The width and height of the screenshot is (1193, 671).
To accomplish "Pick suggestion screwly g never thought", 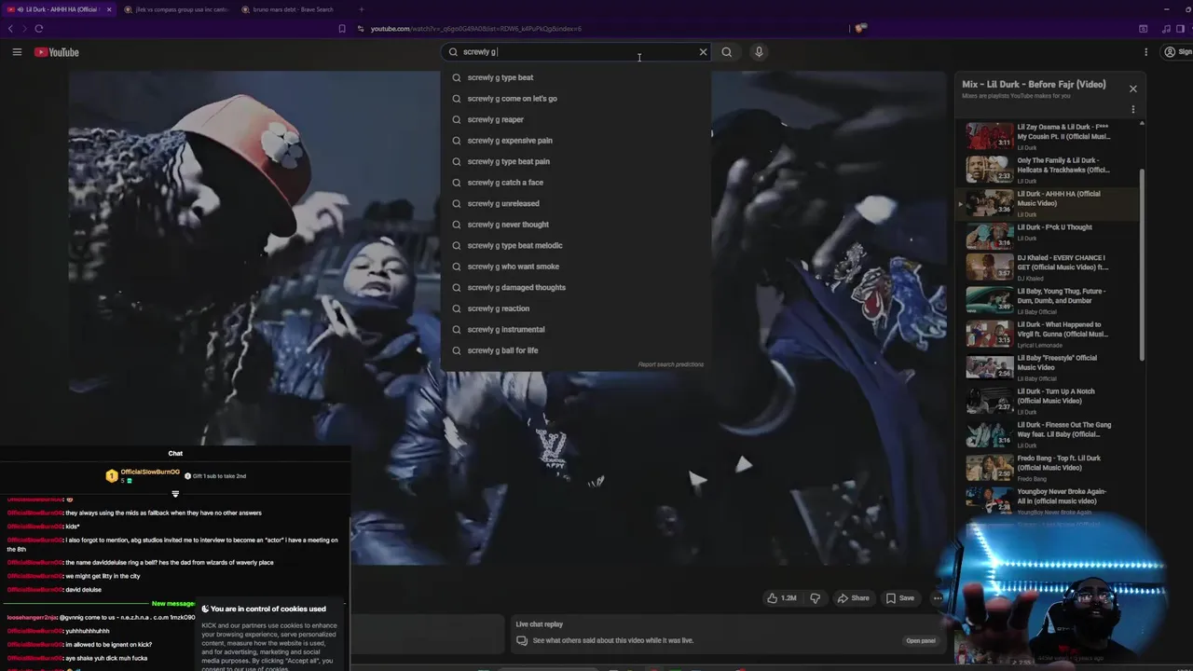I will (x=575, y=225).
